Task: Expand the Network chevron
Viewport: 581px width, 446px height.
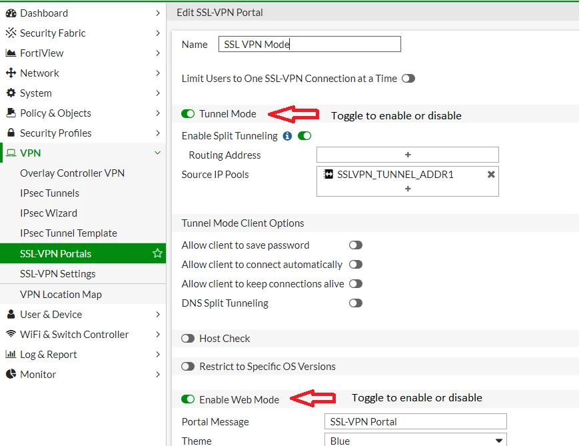Action: click(158, 73)
